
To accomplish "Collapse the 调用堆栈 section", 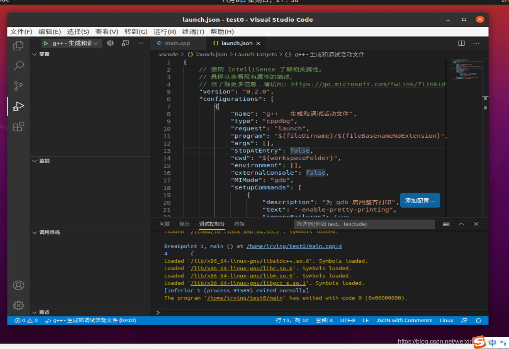I will point(35,232).
